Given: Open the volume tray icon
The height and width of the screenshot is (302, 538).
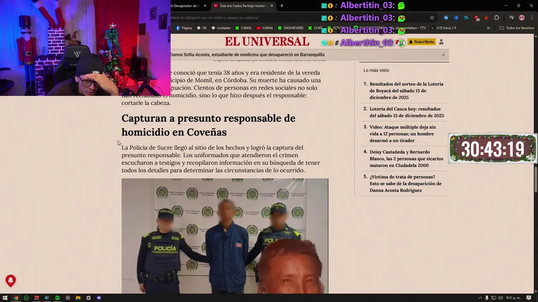Looking at the screenshot, I should (x=500, y=298).
